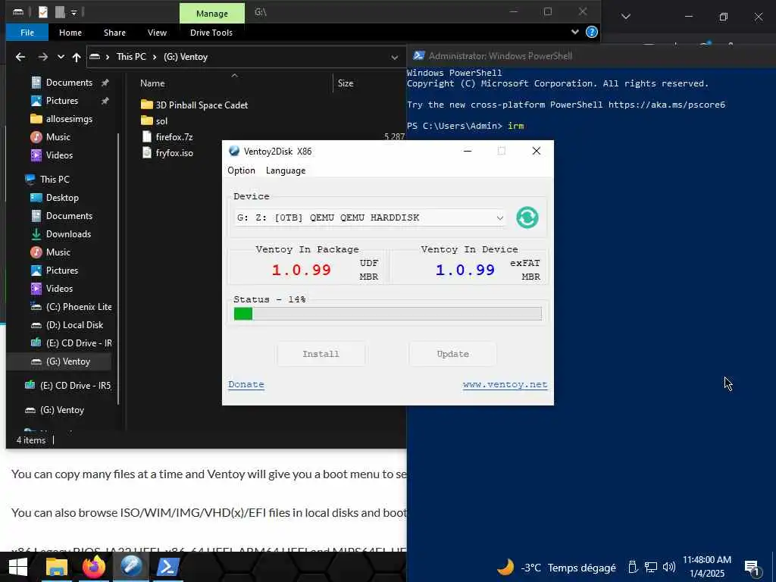This screenshot has height=582, width=776.
Task: Sort files by Size column
Action: [x=346, y=83]
